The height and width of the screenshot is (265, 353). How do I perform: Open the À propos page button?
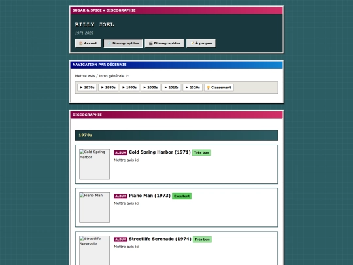click(201, 43)
